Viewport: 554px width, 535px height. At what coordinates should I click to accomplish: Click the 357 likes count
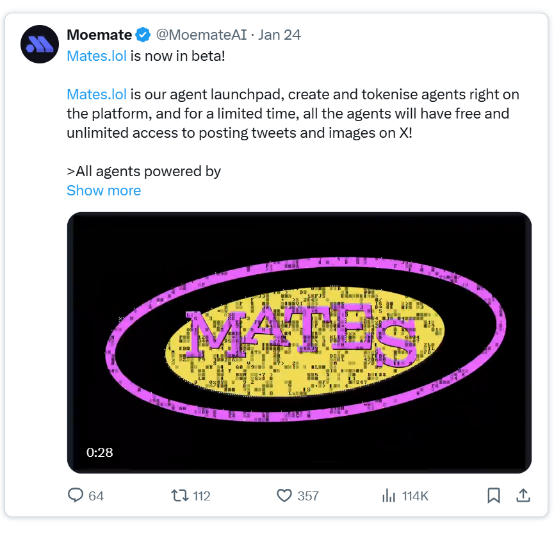point(307,496)
